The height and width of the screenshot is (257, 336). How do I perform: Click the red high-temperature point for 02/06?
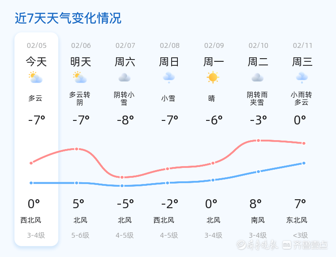tap(77, 149)
